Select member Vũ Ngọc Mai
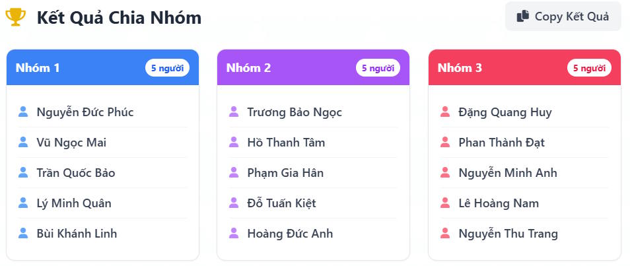The height and width of the screenshot is (266, 630). pyautogui.click(x=71, y=143)
